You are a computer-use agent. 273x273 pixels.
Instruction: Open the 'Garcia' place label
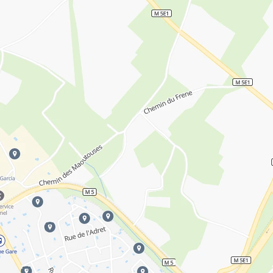(7, 178)
